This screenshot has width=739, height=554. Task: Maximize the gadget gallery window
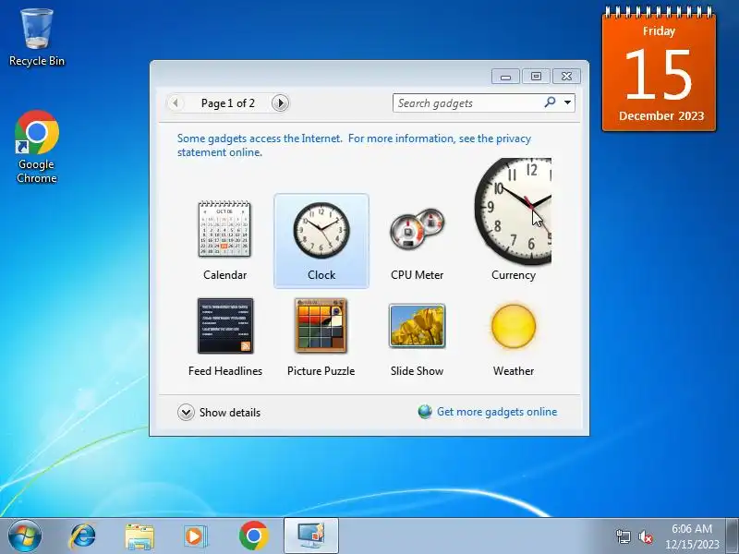(536, 77)
